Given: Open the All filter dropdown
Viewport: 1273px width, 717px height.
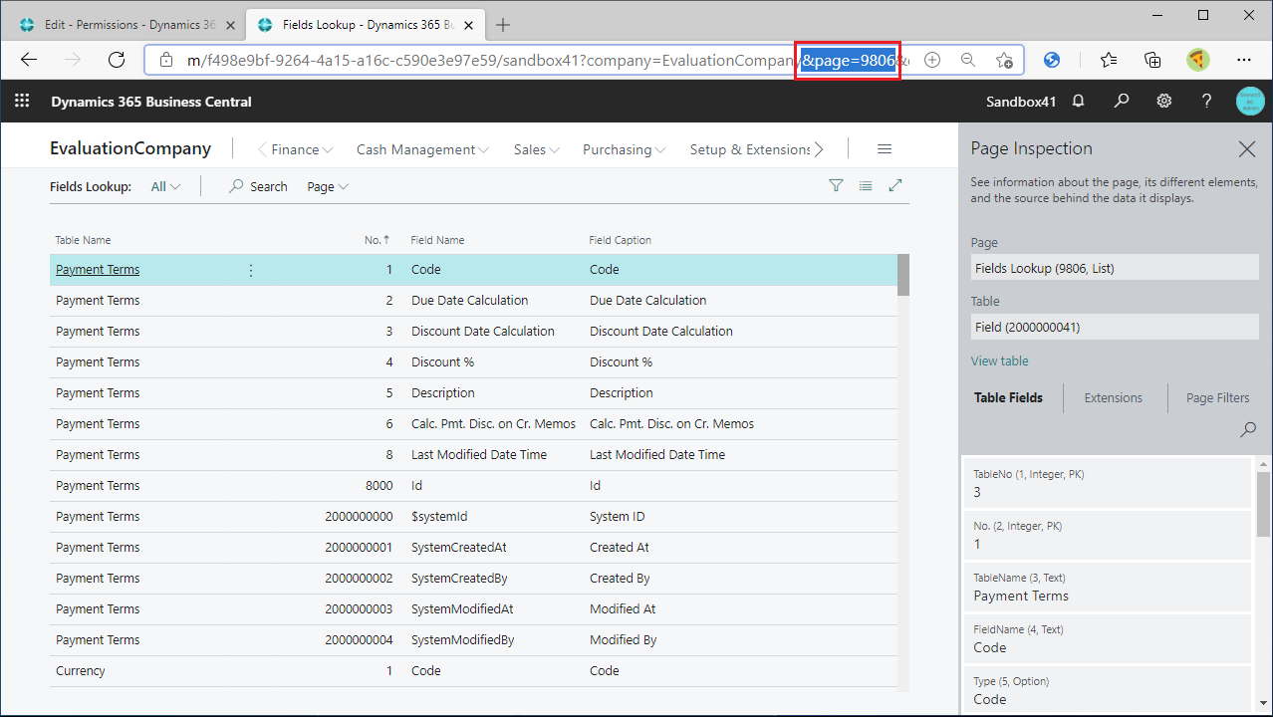Looking at the screenshot, I should 164,186.
